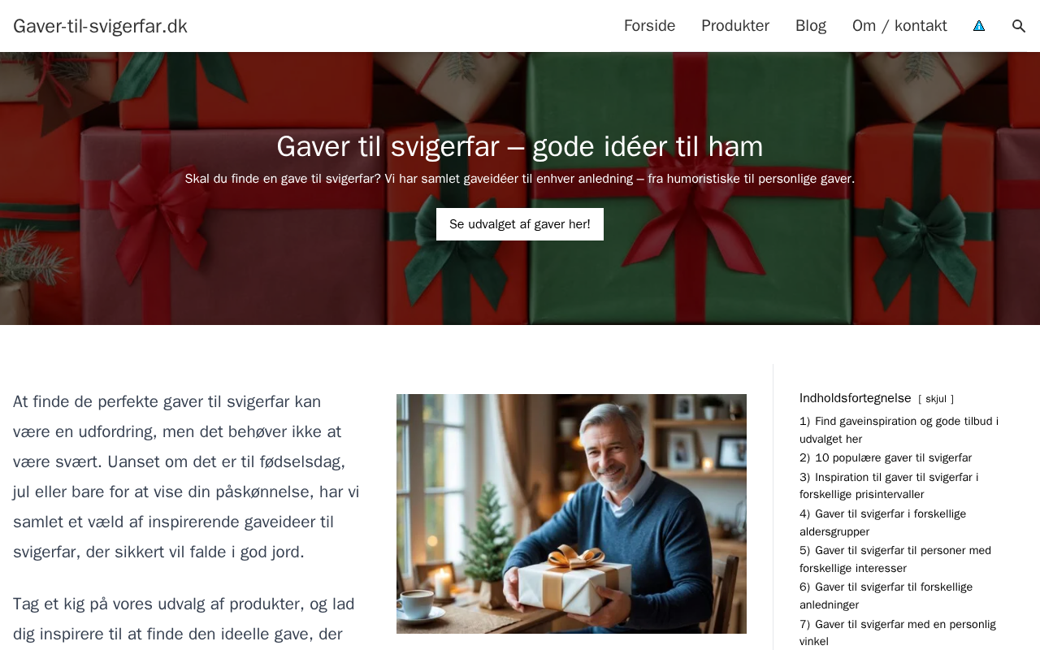Jump to Find gaveinspiration og gode tilbud
The width and height of the screenshot is (1040, 650).
point(899,430)
